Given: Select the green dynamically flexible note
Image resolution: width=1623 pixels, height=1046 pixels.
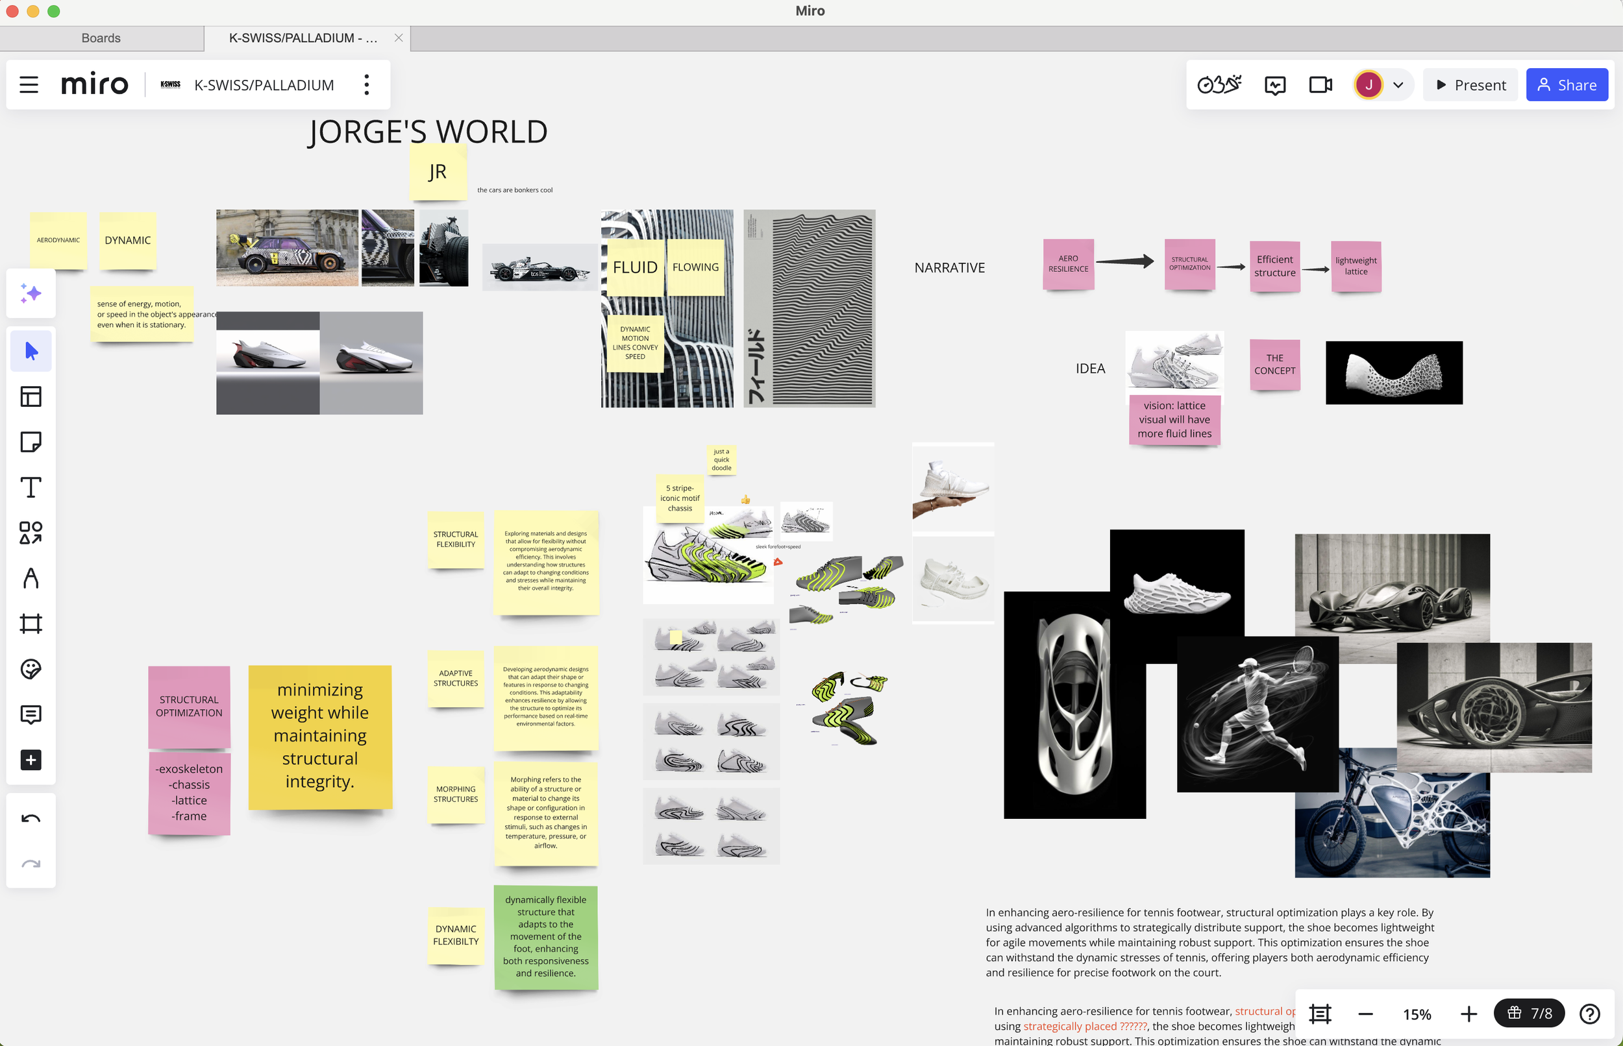Looking at the screenshot, I should 546,938.
